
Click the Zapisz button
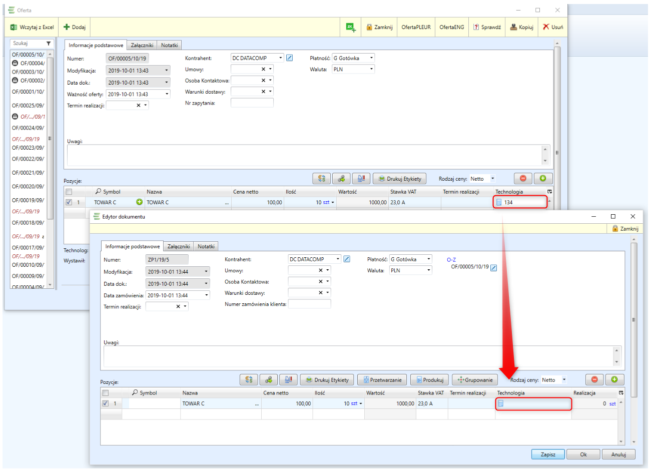tap(547, 454)
